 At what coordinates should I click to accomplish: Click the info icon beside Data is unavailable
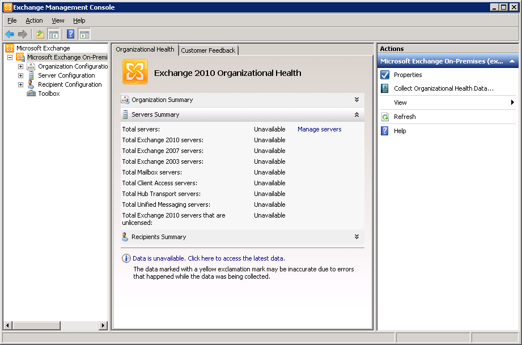(x=126, y=258)
